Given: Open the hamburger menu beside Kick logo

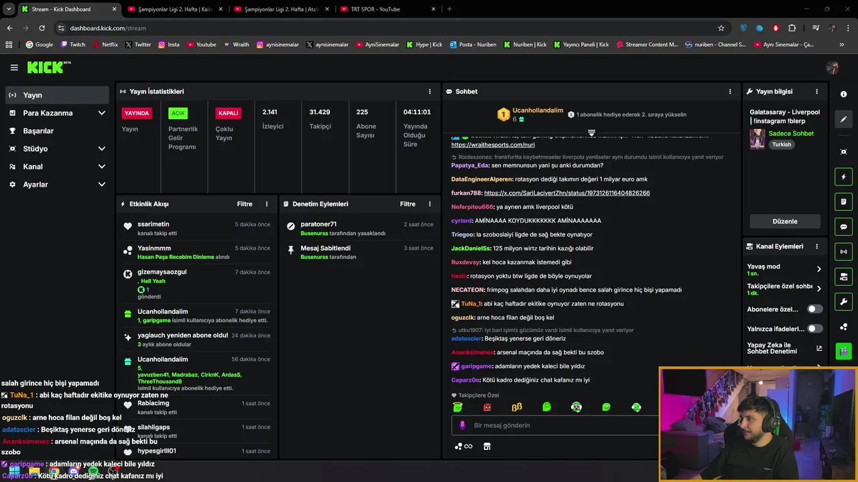Looking at the screenshot, I should [14, 68].
